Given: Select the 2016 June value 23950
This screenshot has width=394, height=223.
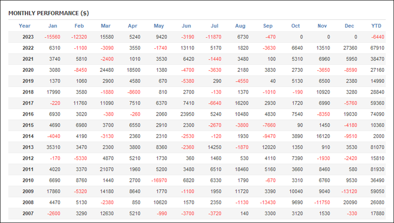Looking at the screenshot, I should tap(187, 114).
